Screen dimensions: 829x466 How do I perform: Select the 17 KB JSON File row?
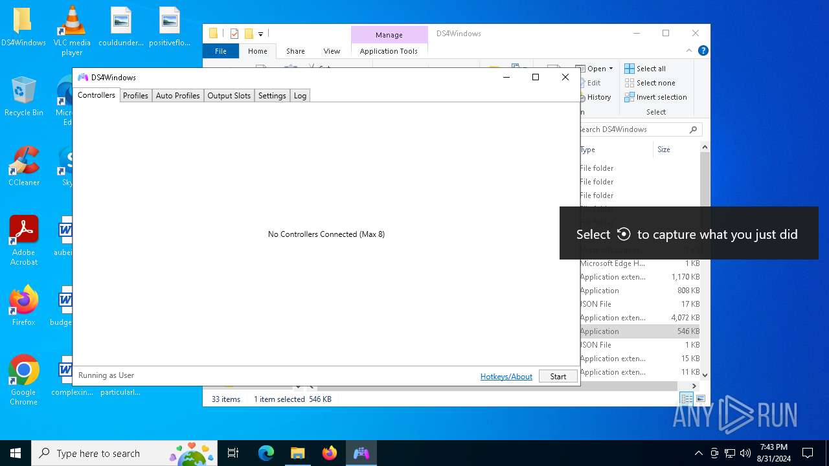640,304
